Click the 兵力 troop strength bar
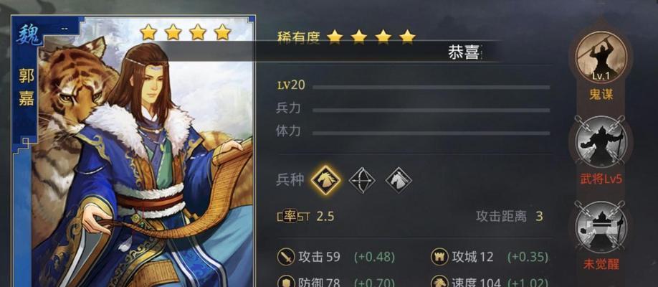The height and width of the screenshot is (287, 658). click(431, 110)
